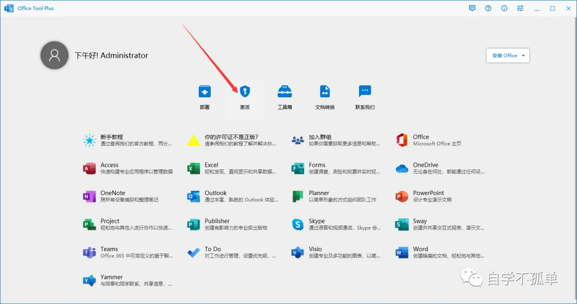Click the 下午好! Administrator greeting text
The image size is (577, 304).
point(112,55)
